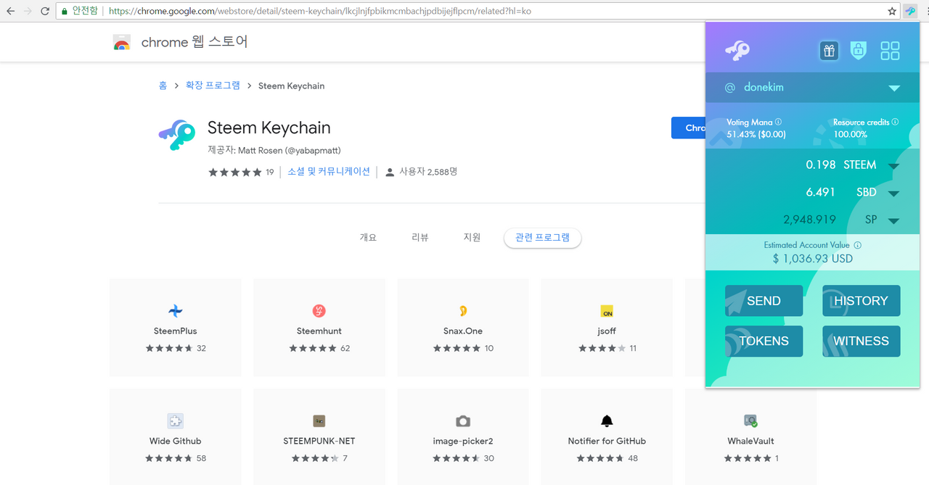
Task: Click the SteemPlus title text
Action: tap(175, 331)
